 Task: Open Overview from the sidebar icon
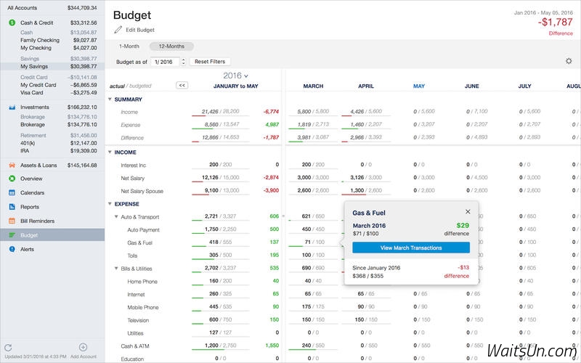click(x=12, y=179)
